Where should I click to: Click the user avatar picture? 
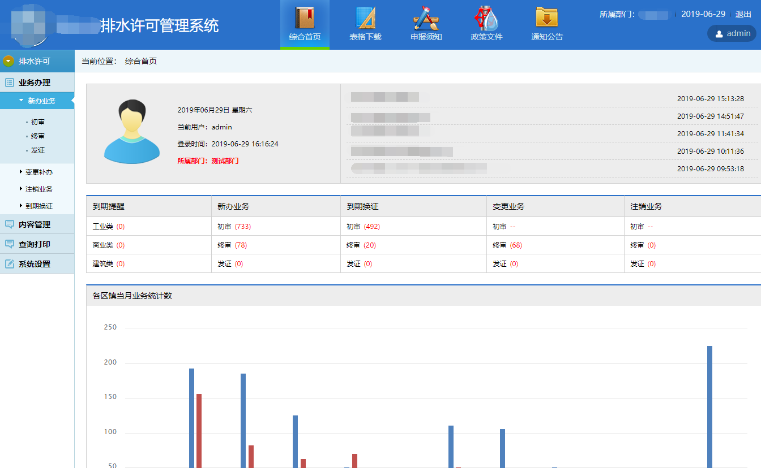[x=132, y=132]
